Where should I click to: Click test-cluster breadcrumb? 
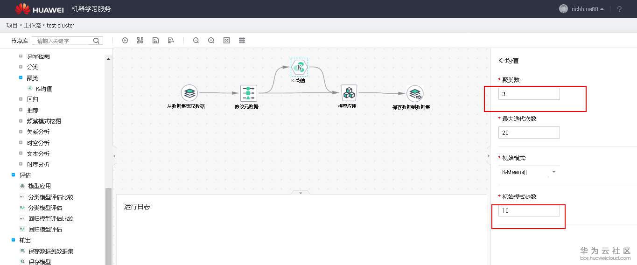60,25
